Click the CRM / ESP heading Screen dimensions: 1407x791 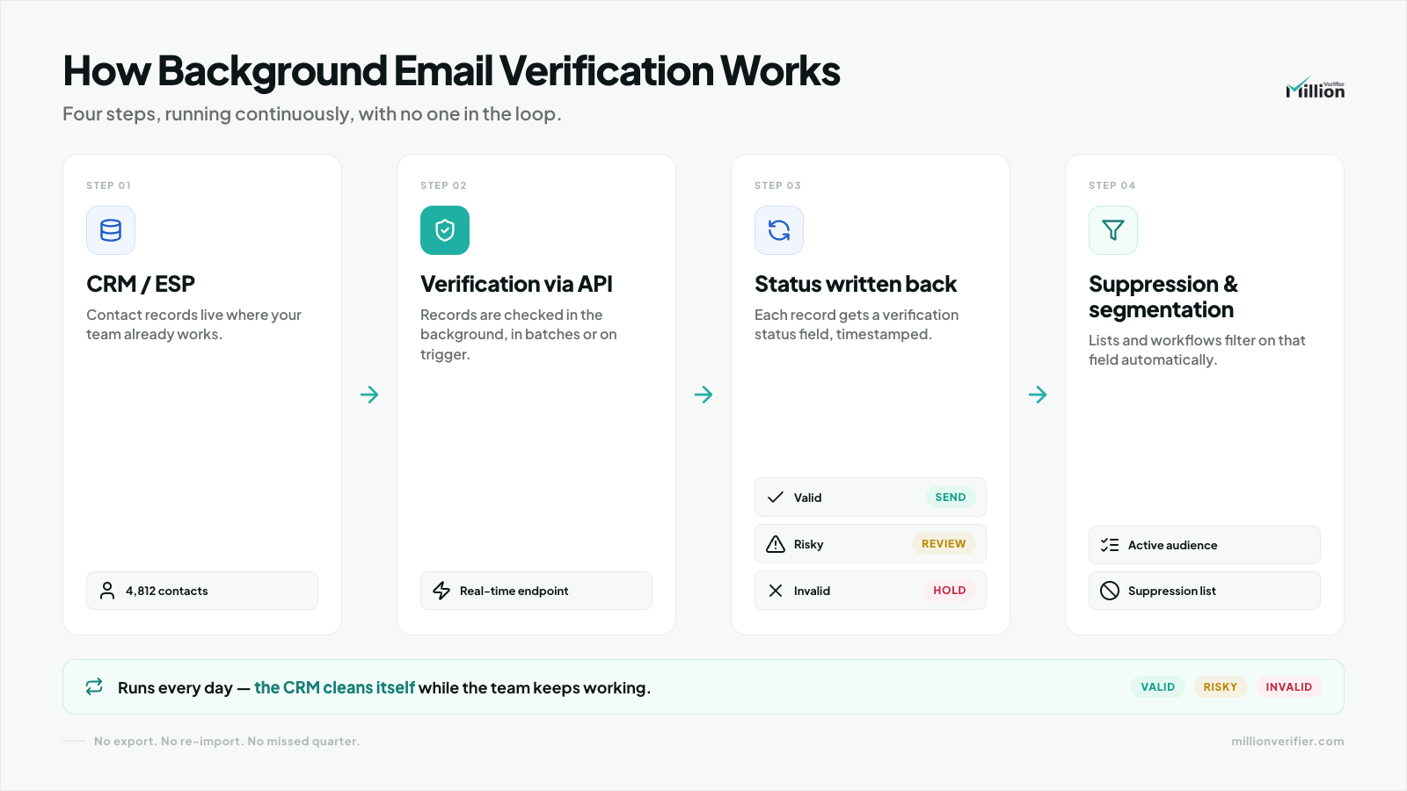[x=141, y=284]
